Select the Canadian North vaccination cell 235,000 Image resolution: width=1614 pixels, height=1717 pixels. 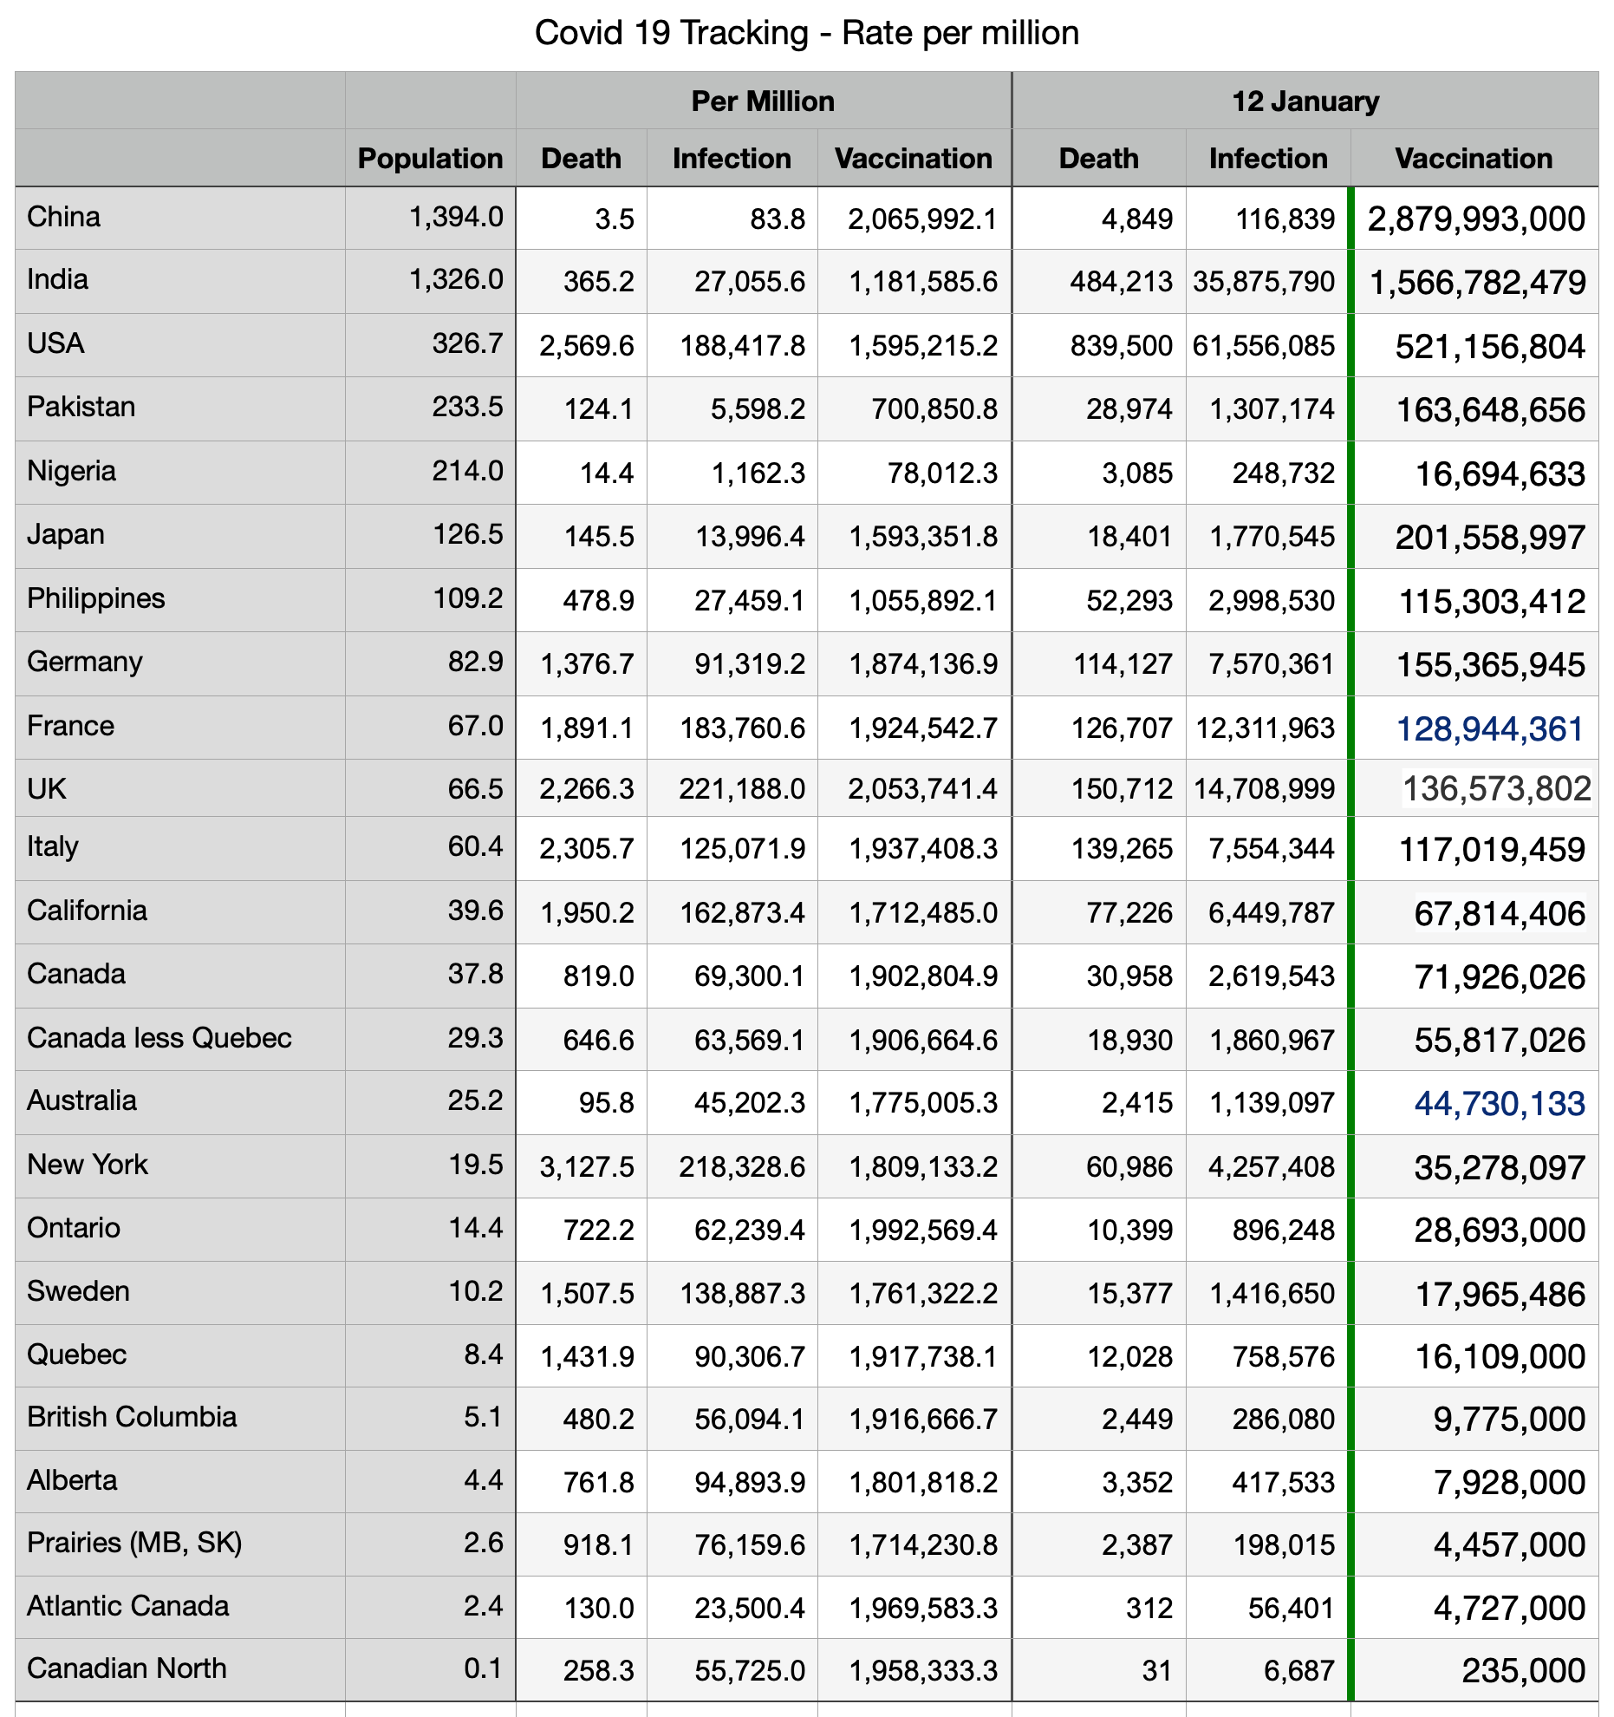pos(1523,1670)
